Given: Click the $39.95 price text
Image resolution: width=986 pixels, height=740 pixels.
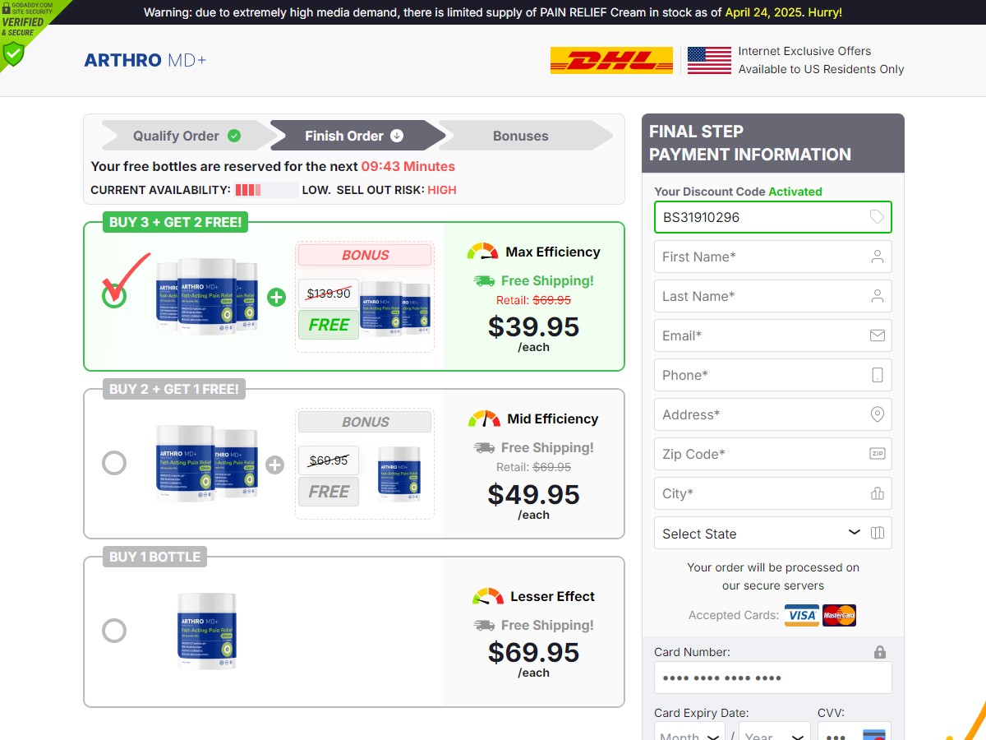Looking at the screenshot, I should (533, 326).
